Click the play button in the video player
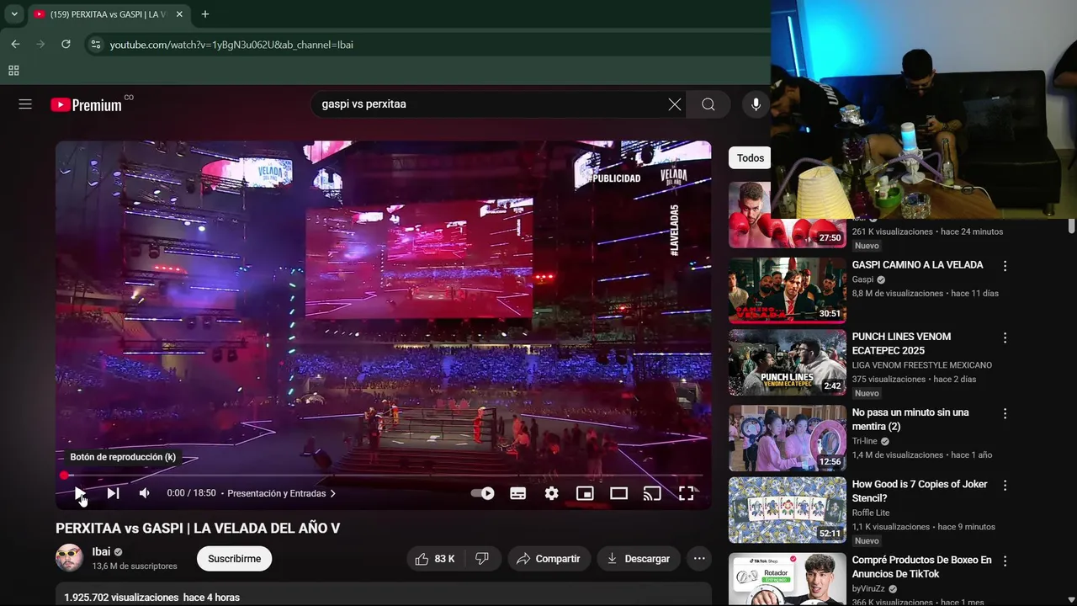The height and width of the screenshot is (606, 1077). (x=79, y=493)
